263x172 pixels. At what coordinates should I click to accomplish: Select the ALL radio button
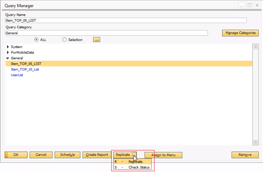point(37,40)
